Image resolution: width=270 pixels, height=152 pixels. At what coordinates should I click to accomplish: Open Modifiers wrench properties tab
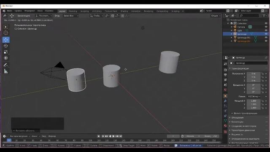coord(225,101)
